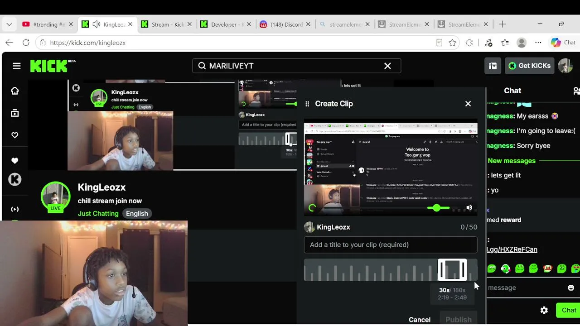Focus the Kick search box

(297, 66)
